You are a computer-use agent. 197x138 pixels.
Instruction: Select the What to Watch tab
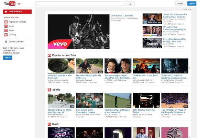coord(17,12)
